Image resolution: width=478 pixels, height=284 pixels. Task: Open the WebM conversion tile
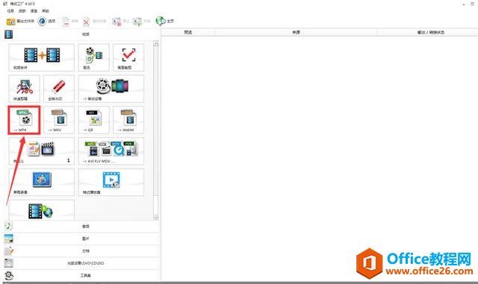click(128, 119)
